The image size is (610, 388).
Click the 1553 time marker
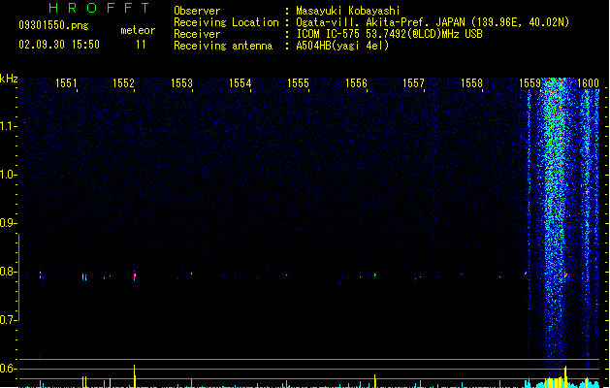coord(181,83)
